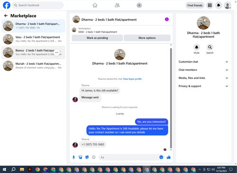Screen dimensions: 237x173
Task: Open the View buyer profile link
Action: click(x=132, y=79)
